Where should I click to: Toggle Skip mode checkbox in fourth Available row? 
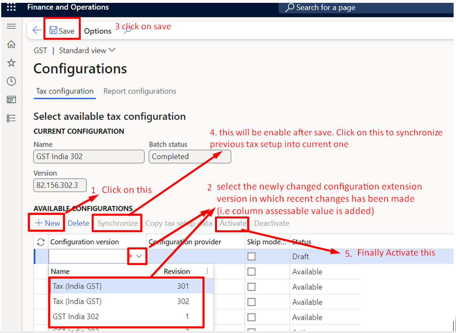pos(251,318)
